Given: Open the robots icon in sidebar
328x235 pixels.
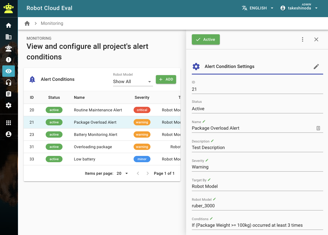Looking at the screenshot, I should tap(9, 48).
